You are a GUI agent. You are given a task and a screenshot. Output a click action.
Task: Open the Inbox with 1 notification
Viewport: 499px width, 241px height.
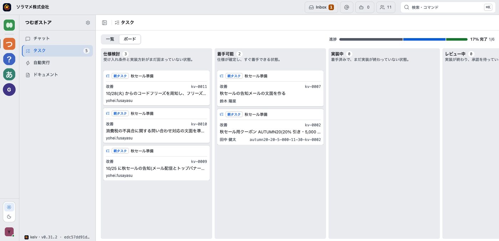coord(321,7)
